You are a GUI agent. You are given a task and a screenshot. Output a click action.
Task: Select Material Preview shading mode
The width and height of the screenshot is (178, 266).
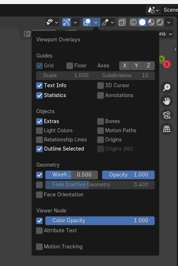pos(151,22)
